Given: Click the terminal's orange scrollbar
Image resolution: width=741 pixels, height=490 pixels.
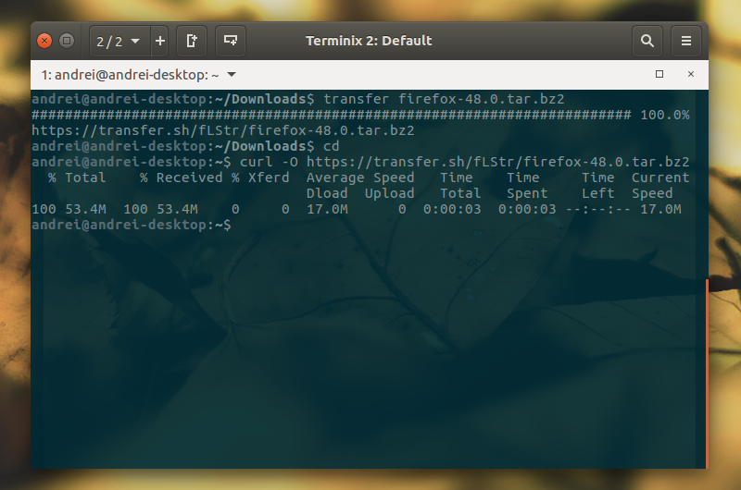Looking at the screenshot, I should 707,373.
